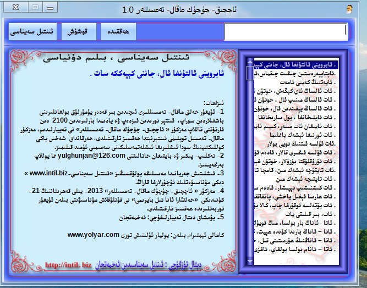The width and height of the screenshot is (367, 288).
Task: Open the http://intil.biz link at bottom
Action: (68, 265)
